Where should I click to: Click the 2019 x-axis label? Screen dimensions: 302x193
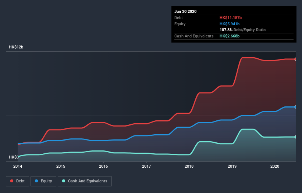232,166
